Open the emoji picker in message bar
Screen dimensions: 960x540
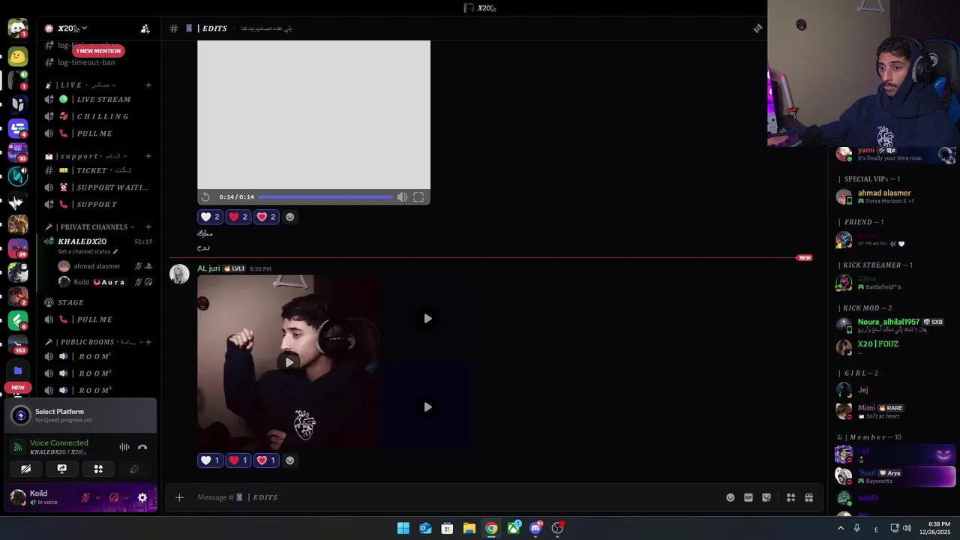click(x=730, y=497)
